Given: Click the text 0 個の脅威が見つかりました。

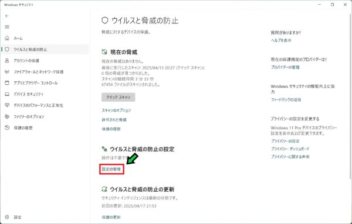Looking at the screenshot, I should pyautogui.click(x=126, y=73).
